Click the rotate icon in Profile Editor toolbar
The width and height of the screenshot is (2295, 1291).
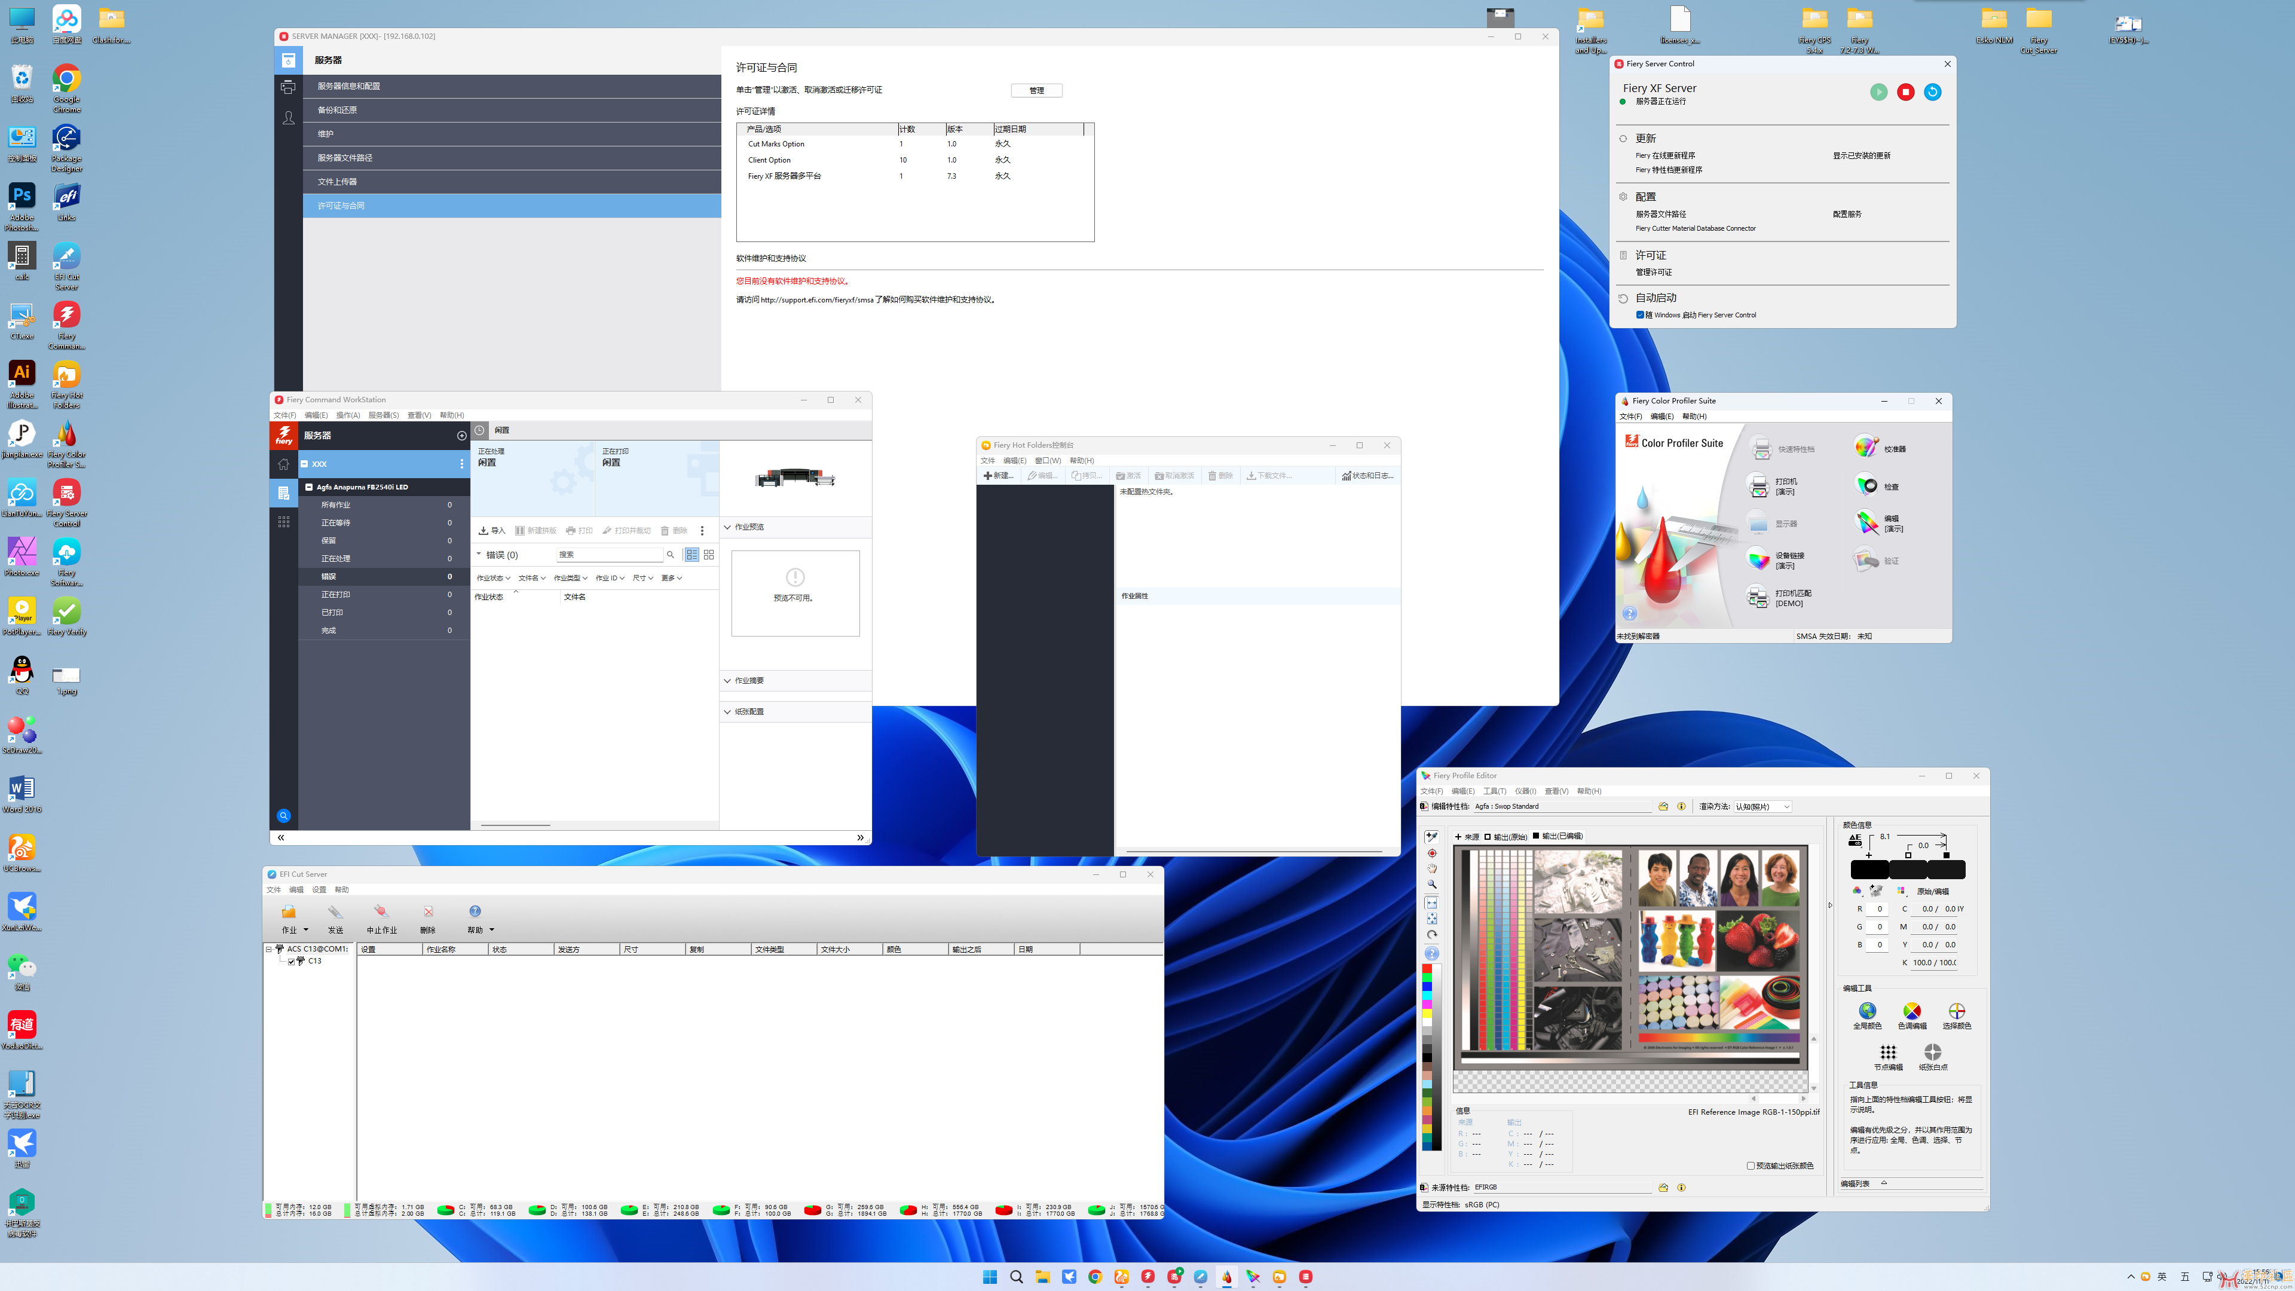(1432, 935)
